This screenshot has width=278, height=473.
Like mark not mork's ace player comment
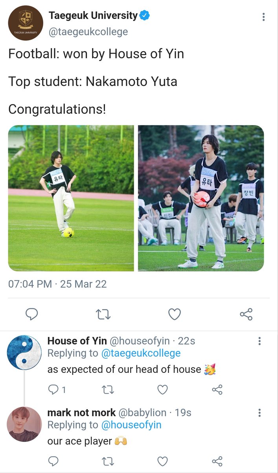pyautogui.click(x=162, y=461)
